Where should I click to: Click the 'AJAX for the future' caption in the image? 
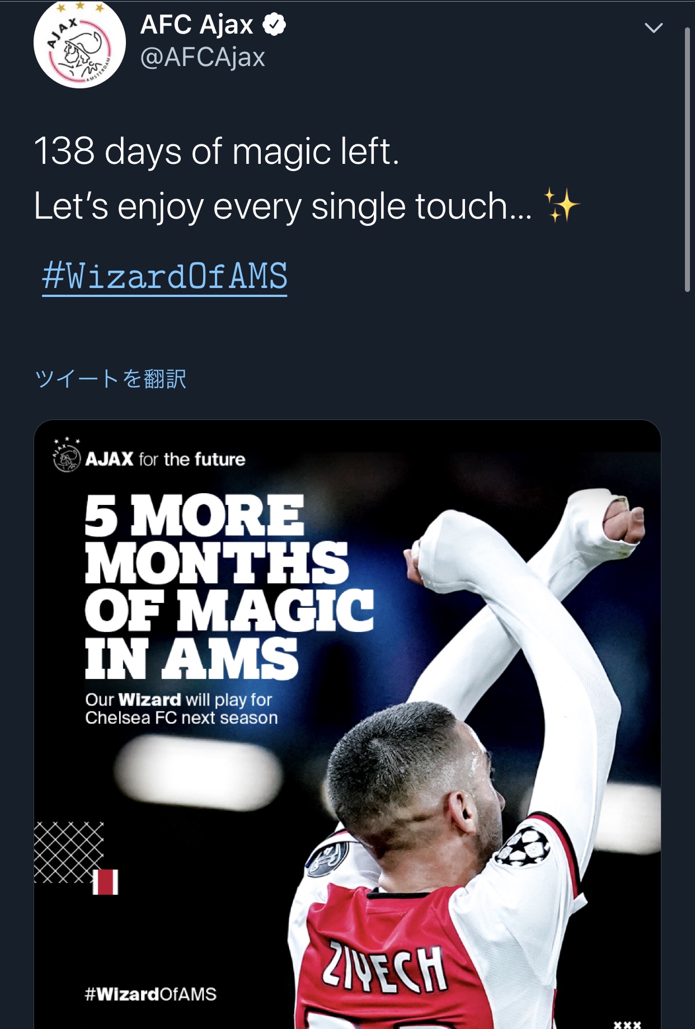[x=165, y=459]
